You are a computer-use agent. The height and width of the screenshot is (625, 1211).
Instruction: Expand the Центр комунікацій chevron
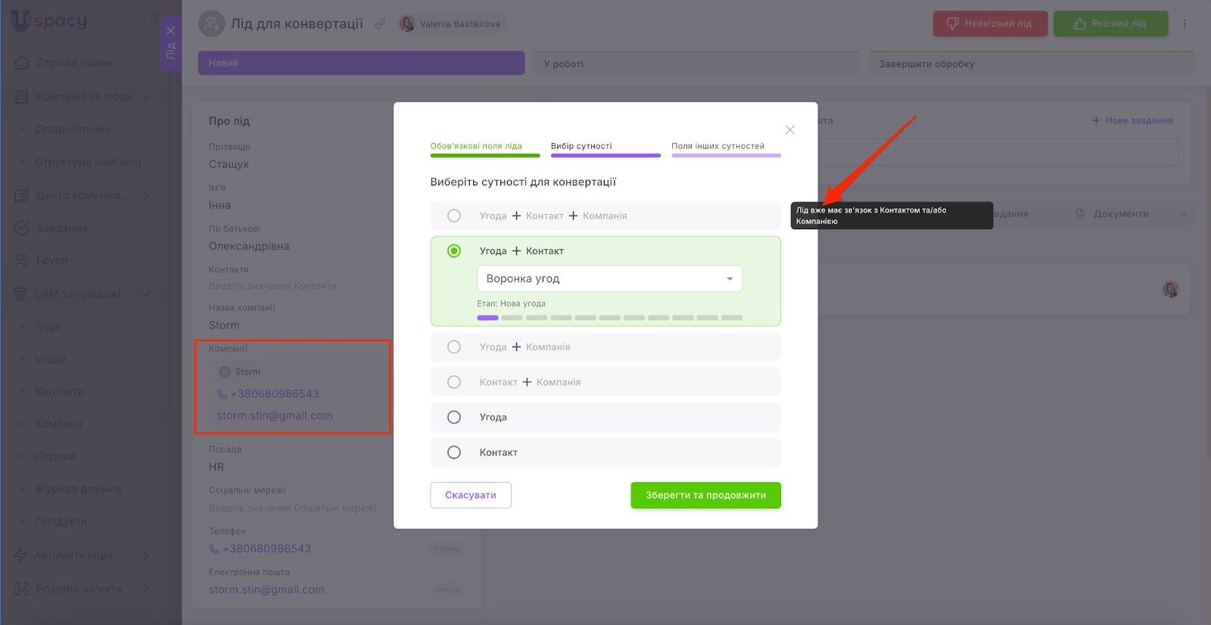146,195
